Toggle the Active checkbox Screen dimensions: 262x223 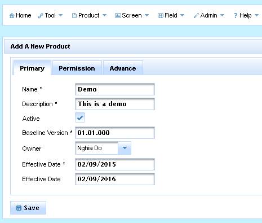tap(80, 118)
